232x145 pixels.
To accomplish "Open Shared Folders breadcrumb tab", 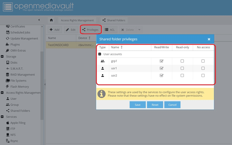I will click(114, 20).
